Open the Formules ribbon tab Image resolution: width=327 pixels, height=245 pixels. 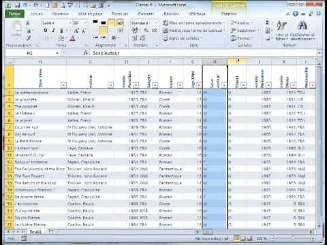click(x=120, y=14)
